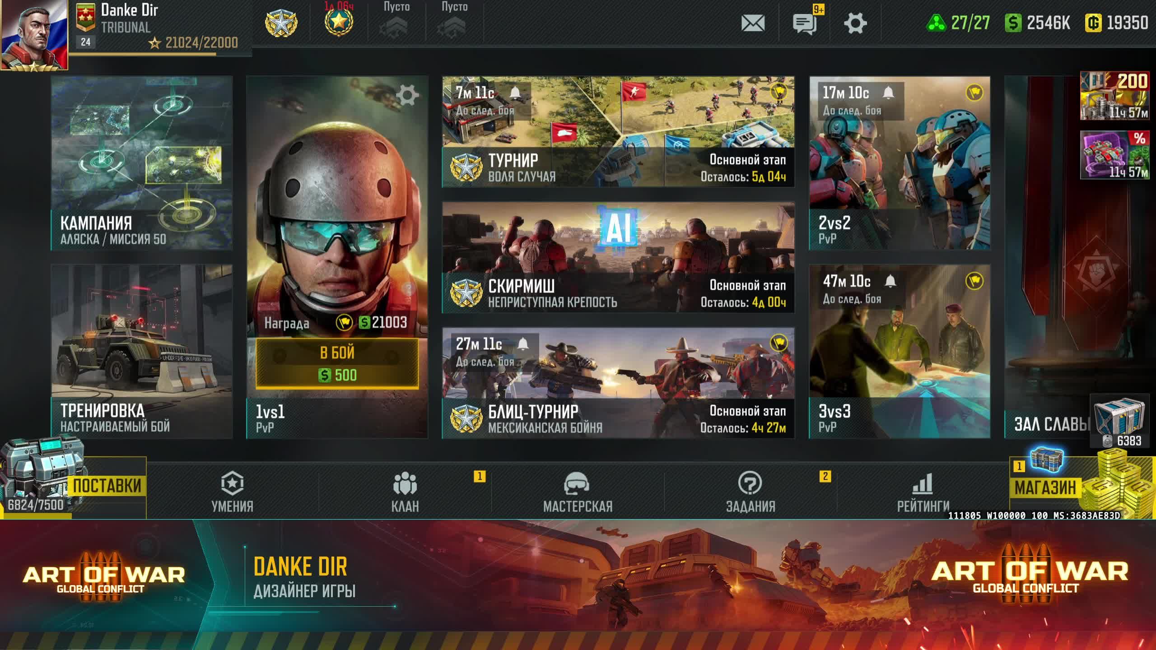Click the experience progress bar 21024/22000
The image size is (1156, 650).
pyautogui.click(x=160, y=54)
